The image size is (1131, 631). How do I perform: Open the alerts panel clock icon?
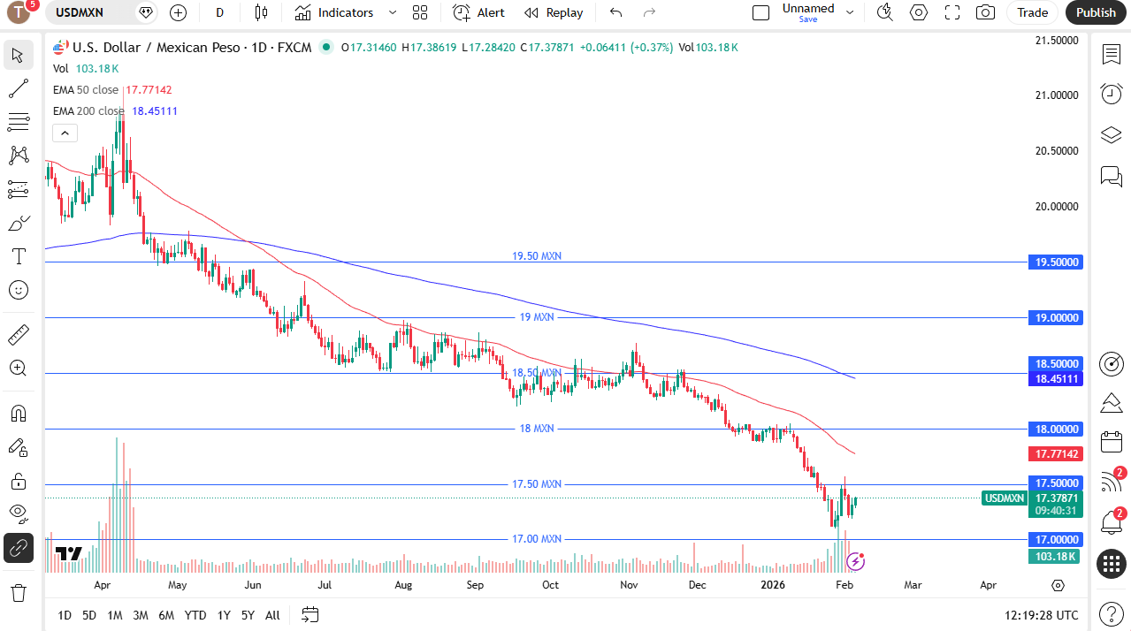[x=1112, y=93]
